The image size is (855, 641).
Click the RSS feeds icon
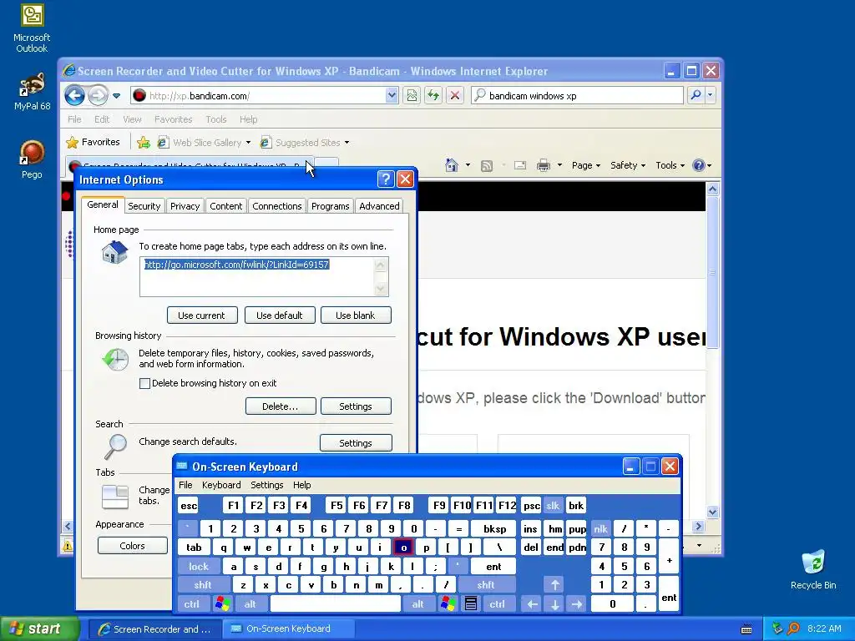[x=487, y=165]
